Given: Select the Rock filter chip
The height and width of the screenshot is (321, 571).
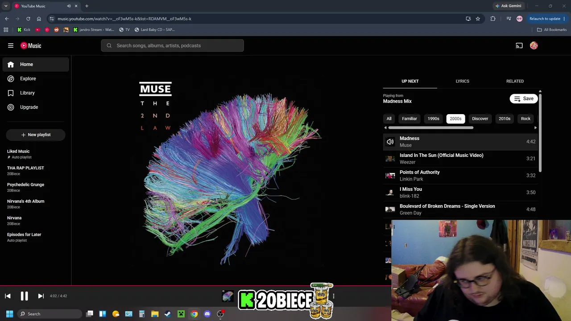Looking at the screenshot, I should [x=525, y=119].
